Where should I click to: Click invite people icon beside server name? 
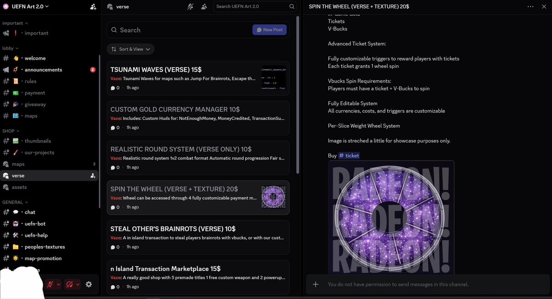point(93,6)
